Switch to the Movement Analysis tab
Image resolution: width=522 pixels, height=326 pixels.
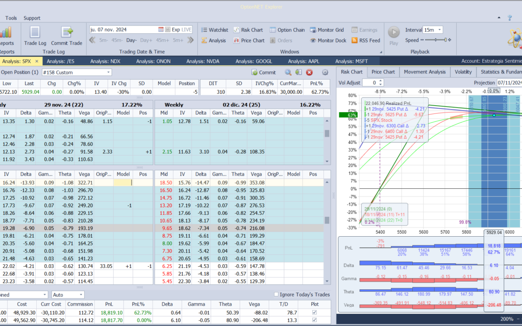(424, 72)
